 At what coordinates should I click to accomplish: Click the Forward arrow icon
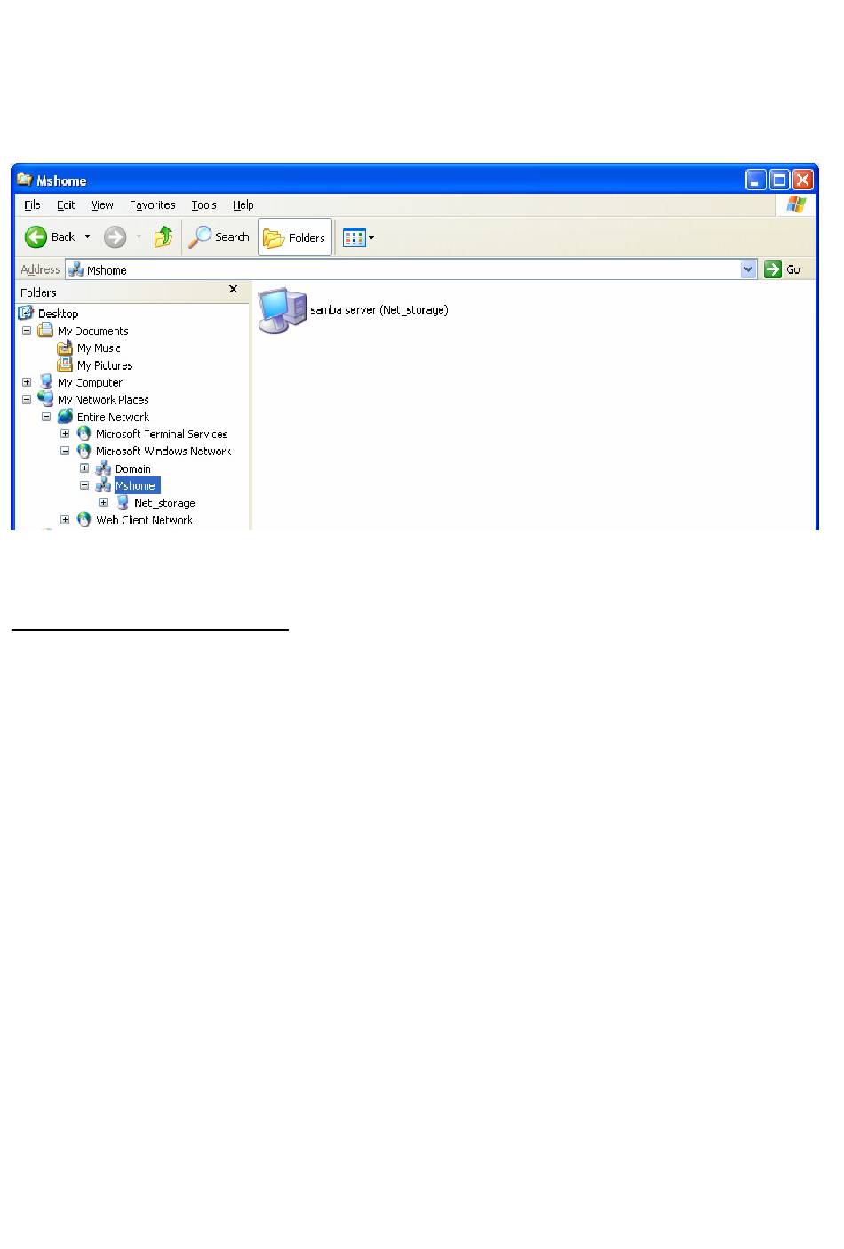pos(115,236)
